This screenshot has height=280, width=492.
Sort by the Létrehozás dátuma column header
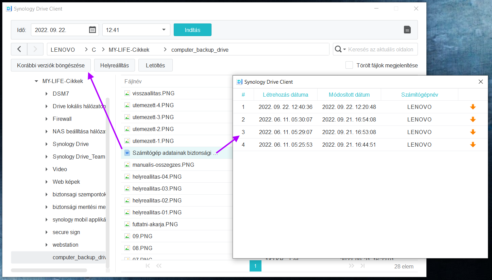coord(285,95)
